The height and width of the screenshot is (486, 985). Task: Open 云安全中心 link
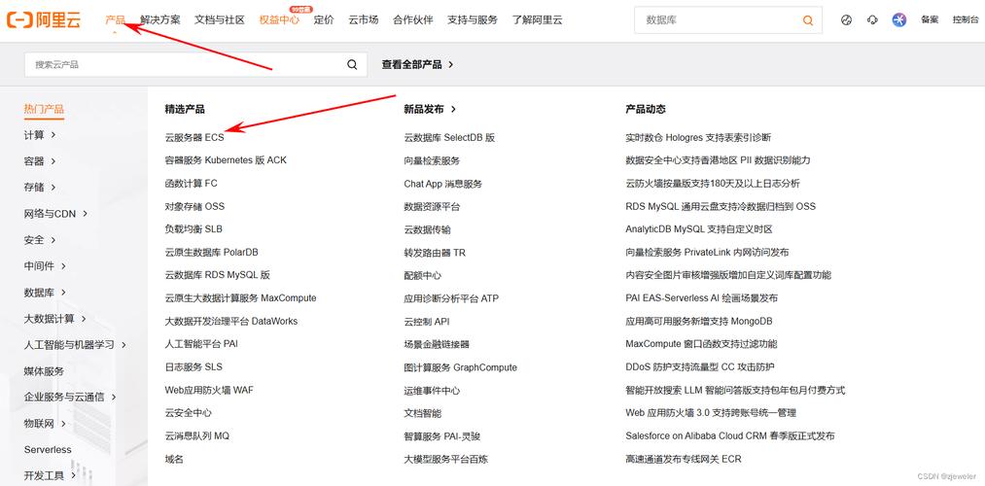pyautogui.click(x=188, y=413)
